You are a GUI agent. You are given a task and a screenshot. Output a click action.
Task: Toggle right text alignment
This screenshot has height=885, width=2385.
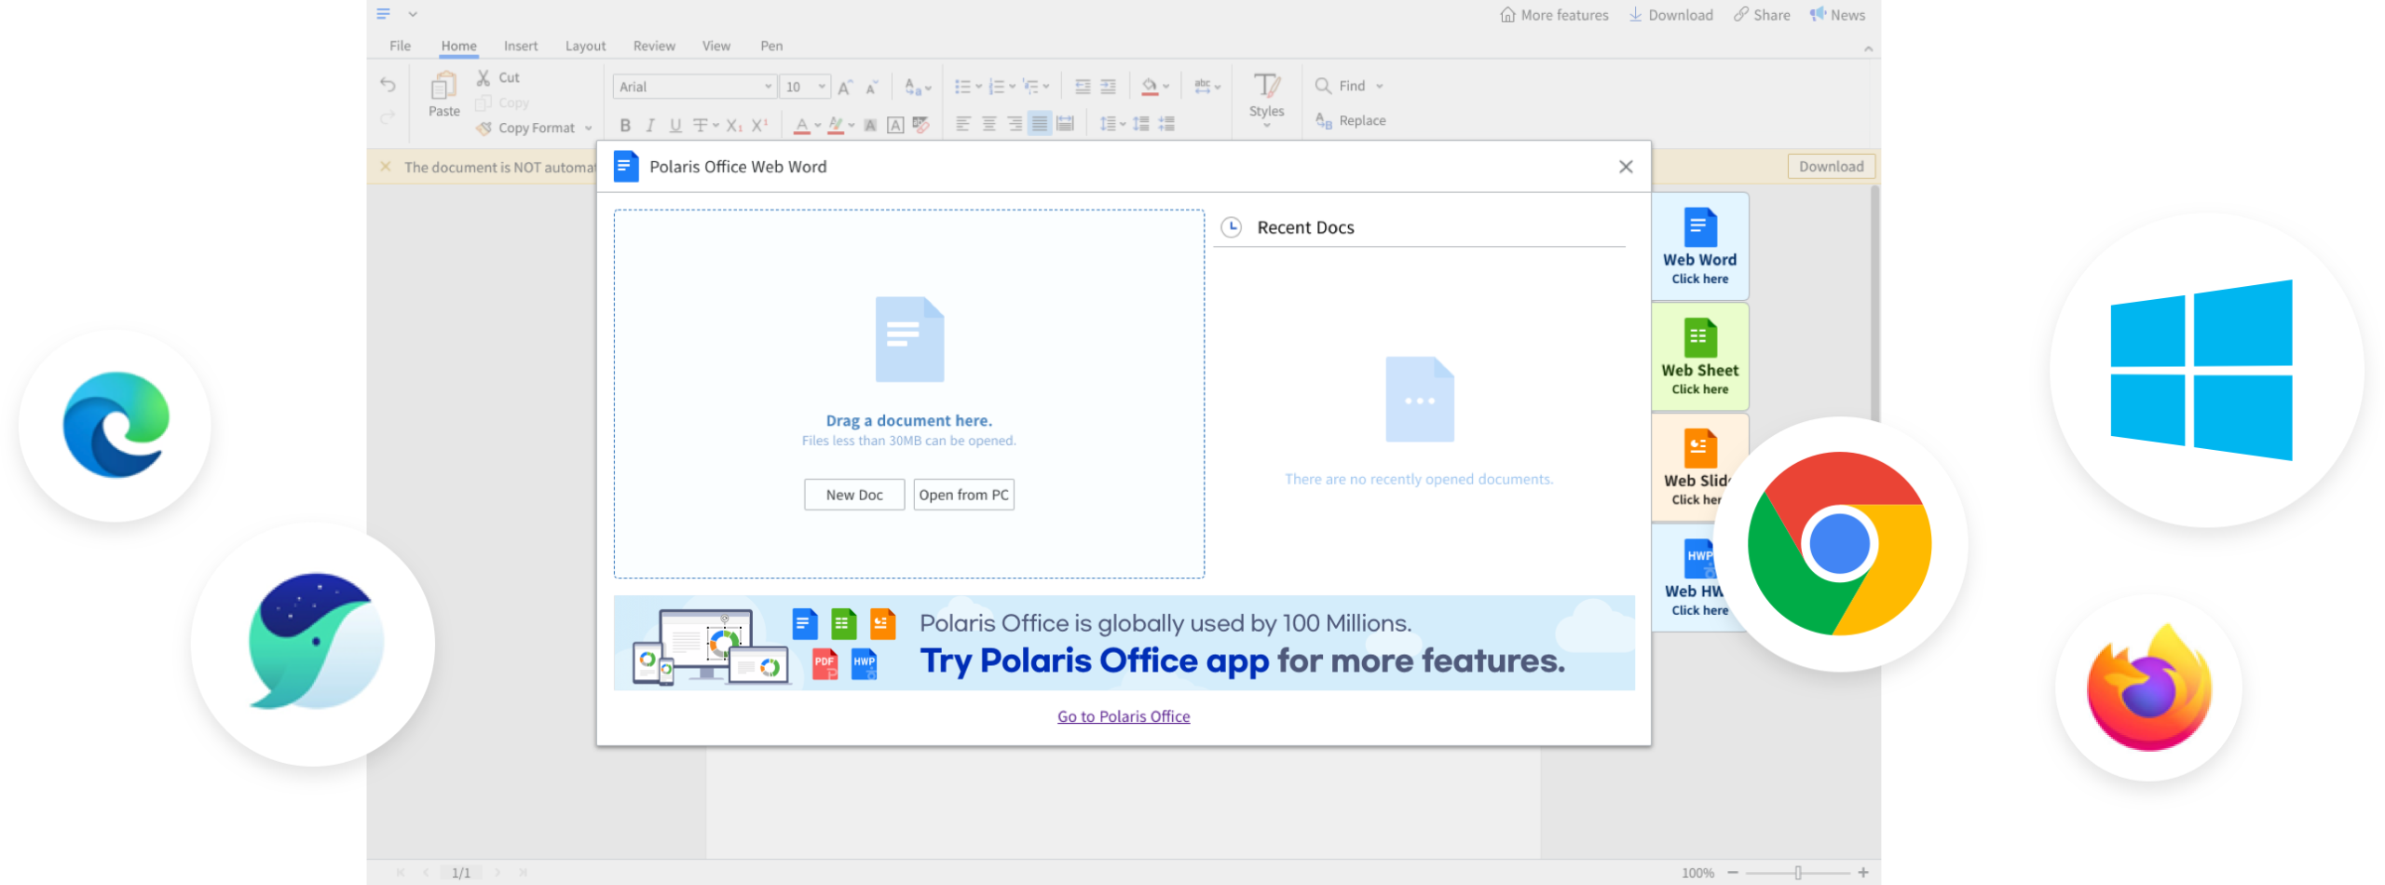pyautogui.click(x=1015, y=124)
